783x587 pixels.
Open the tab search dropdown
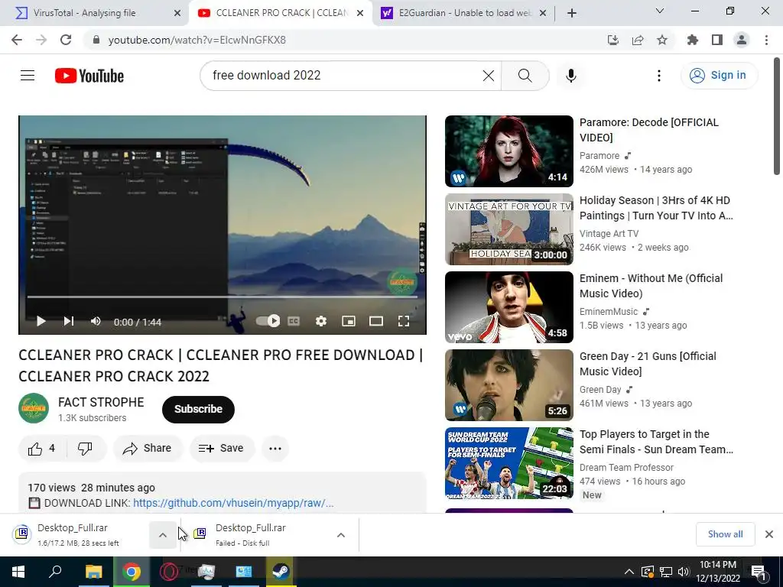tap(660, 11)
